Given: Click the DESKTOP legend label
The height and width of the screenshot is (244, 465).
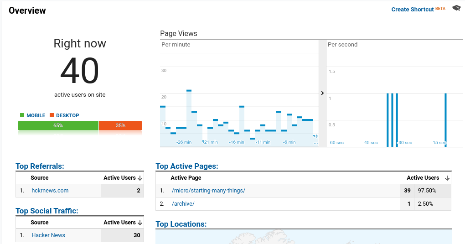Looking at the screenshot, I should pyautogui.click(x=67, y=115).
